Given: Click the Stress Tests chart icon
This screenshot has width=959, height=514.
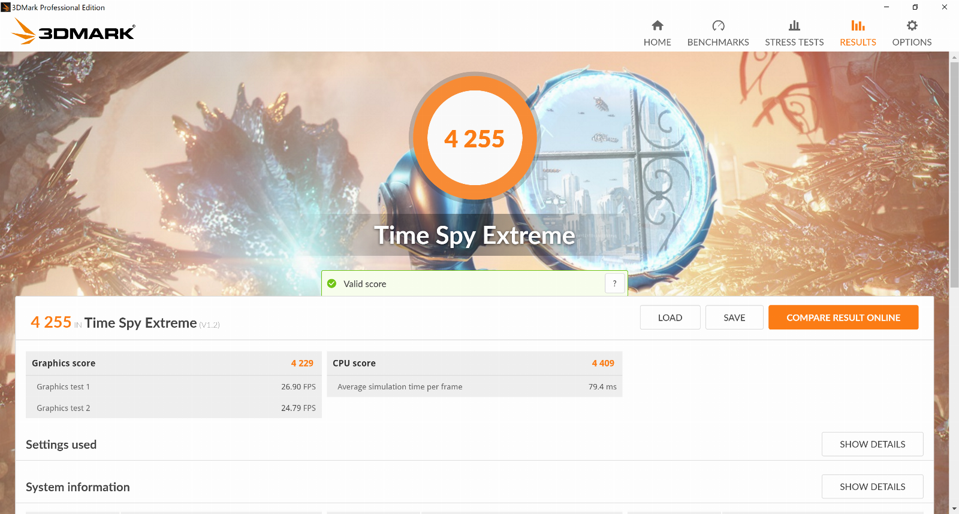Looking at the screenshot, I should coord(794,25).
